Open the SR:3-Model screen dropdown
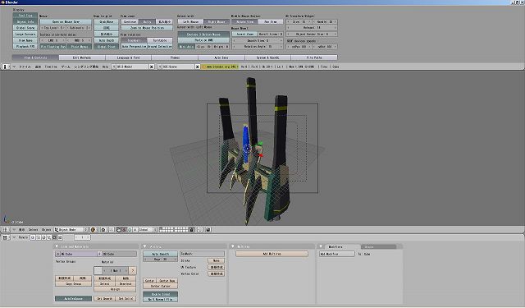Image resolution: width=525 pixels, height=308 pixels. [x=114, y=67]
